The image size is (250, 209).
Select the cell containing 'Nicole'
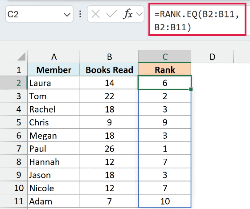54,188
